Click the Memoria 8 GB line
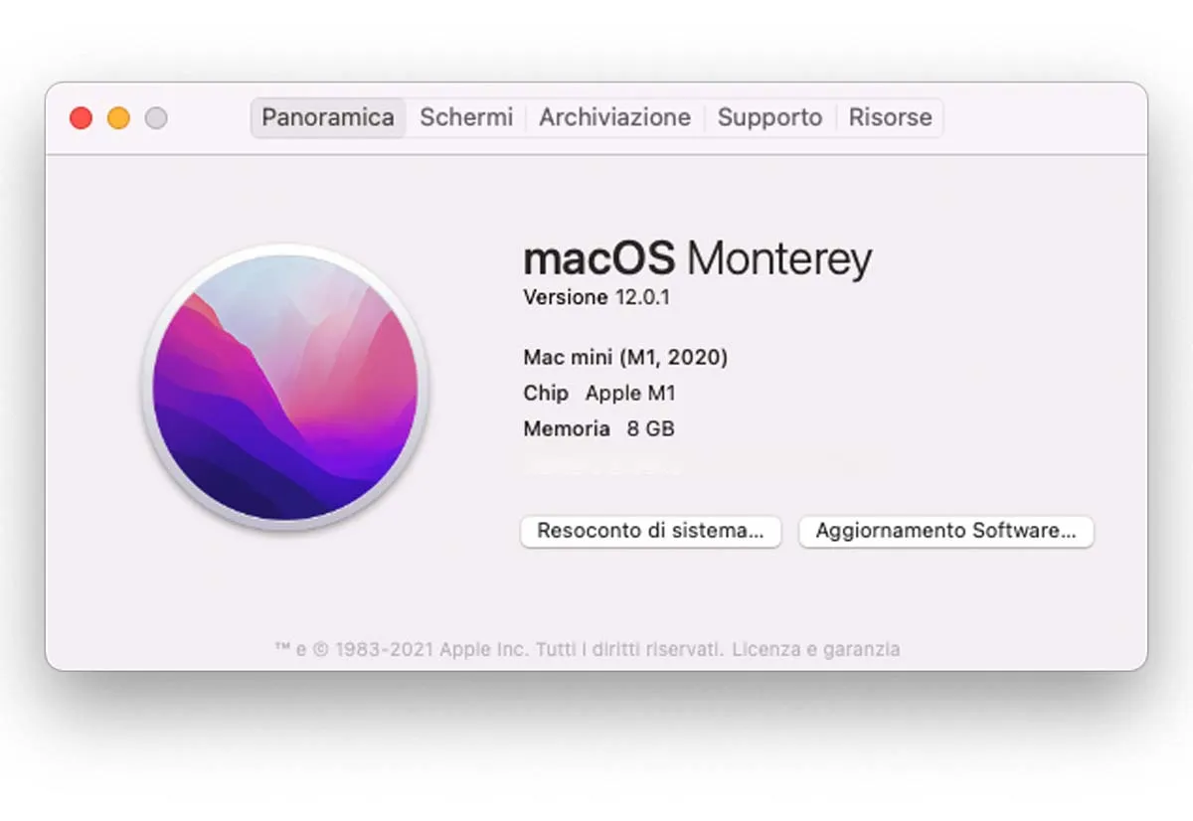 (x=598, y=428)
